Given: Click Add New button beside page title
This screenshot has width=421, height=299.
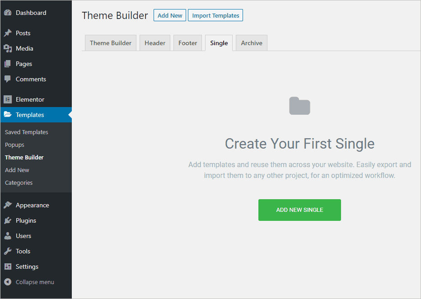Looking at the screenshot, I should tap(170, 15).
